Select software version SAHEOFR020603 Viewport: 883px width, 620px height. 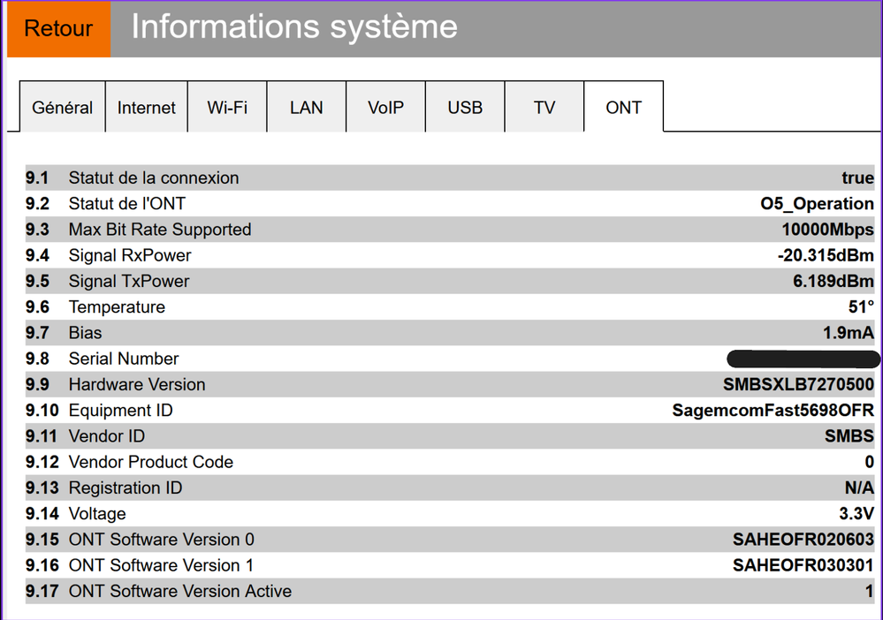click(803, 540)
